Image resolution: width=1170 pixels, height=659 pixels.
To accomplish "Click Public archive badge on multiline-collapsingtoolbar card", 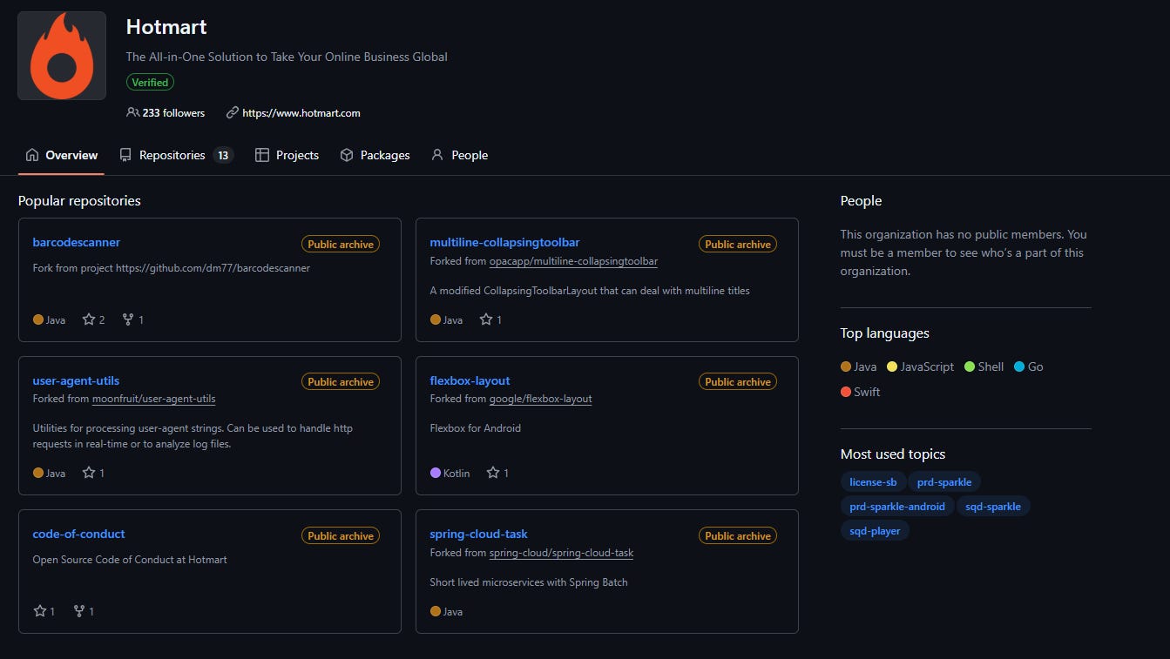I will [738, 244].
